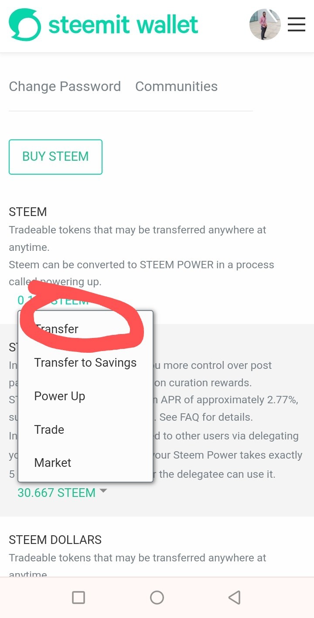Select Market from the dropdown list
This screenshot has height=618, width=314.
tap(53, 463)
